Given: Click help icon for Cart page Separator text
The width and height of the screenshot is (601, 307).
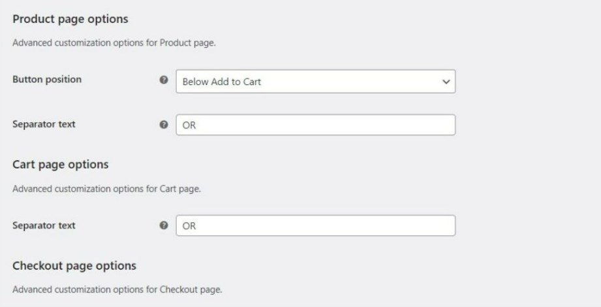Looking at the screenshot, I should [164, 225].
